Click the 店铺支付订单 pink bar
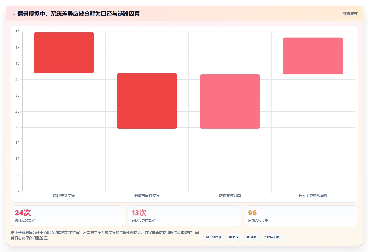 point(230,101)
